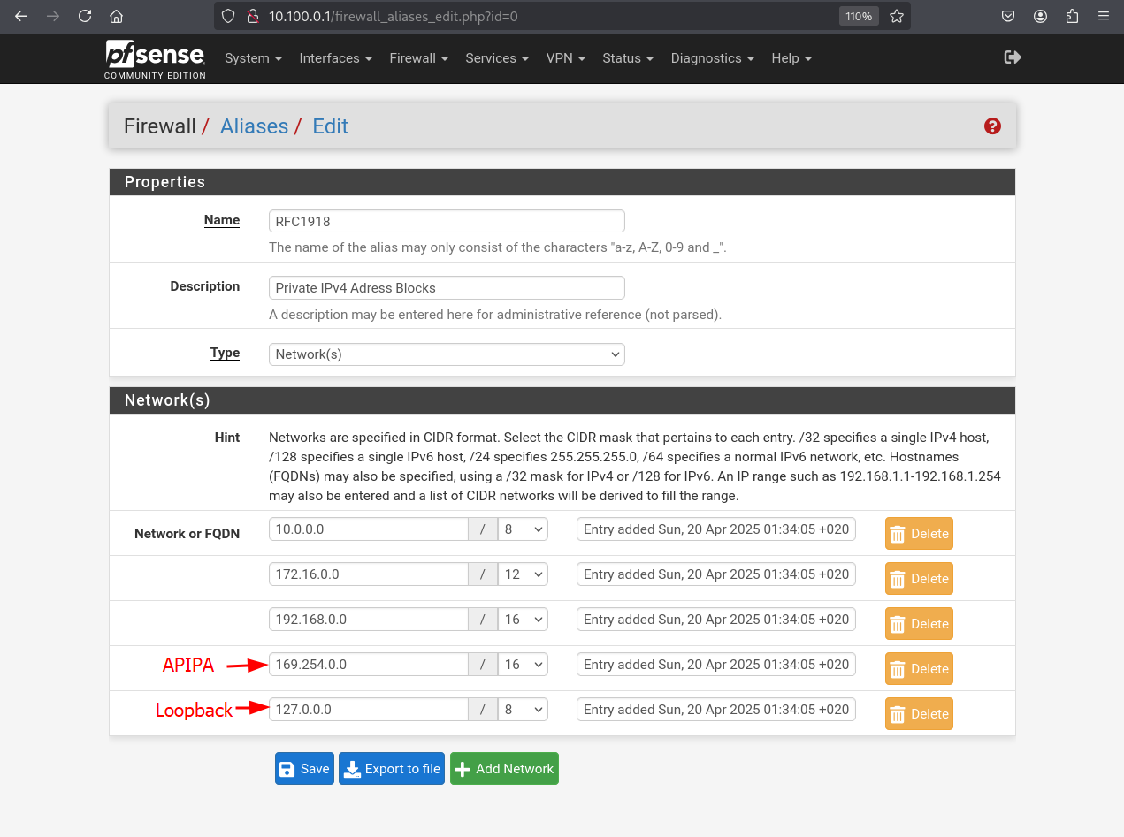Open CIDR mask dropdown for 192.168.0.0

(x=523, y=620)
